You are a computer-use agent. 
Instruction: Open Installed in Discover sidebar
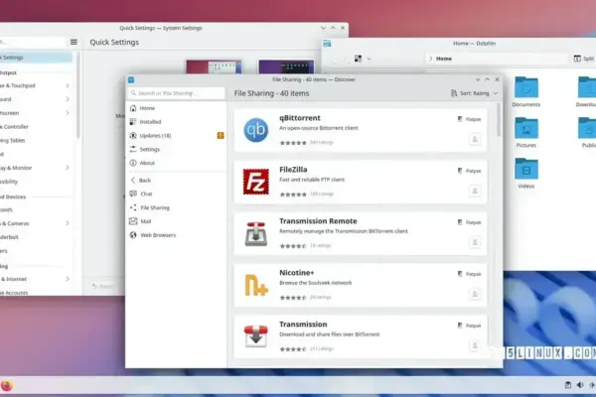pos(176,122)
